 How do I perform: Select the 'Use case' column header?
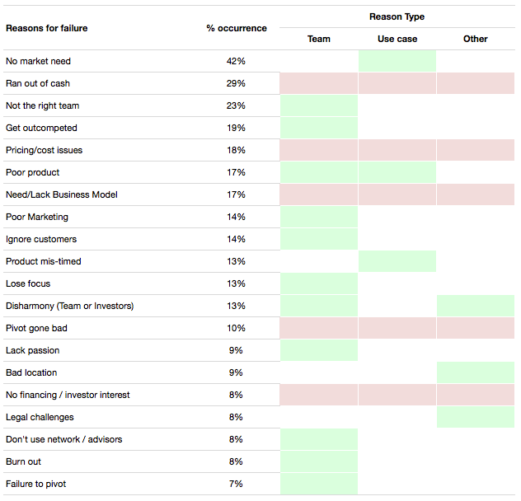tap(397, 39)
